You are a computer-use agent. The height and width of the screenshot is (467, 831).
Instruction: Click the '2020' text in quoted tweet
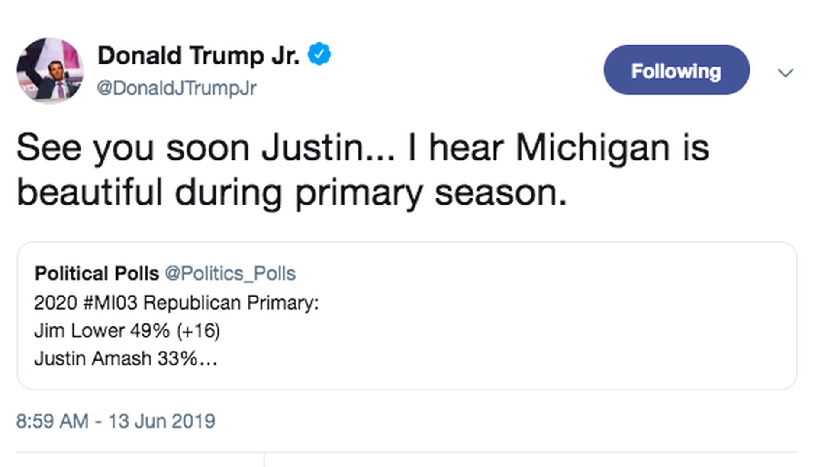coord(55,303)
